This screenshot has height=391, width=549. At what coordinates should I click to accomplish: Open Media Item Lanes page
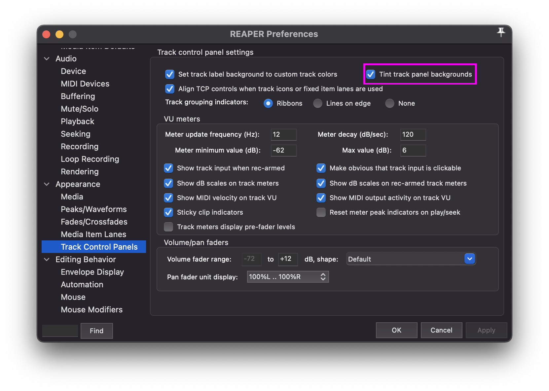(x=93, y=234)
